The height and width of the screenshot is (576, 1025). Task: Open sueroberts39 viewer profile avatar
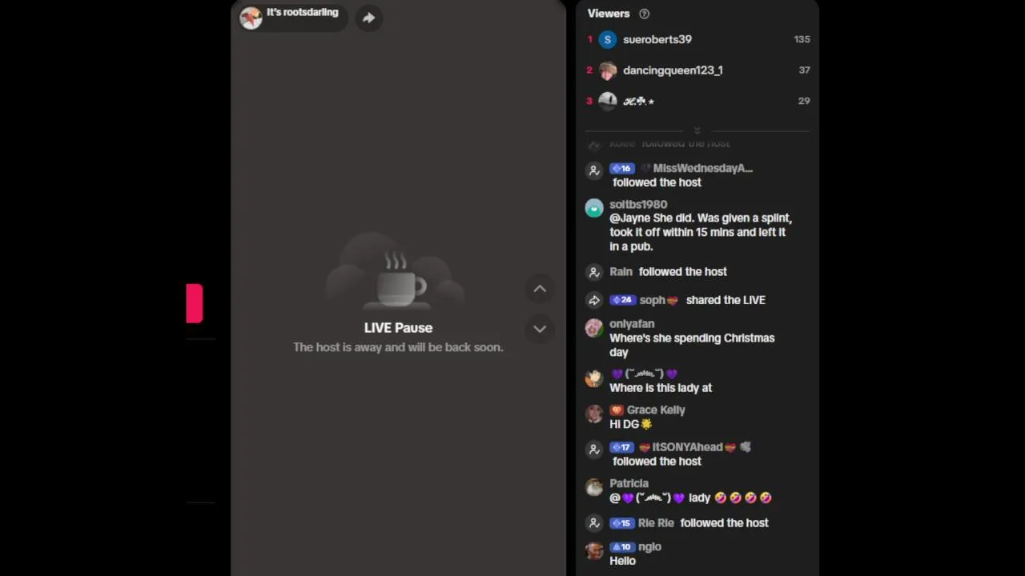(x=608, y=39)
